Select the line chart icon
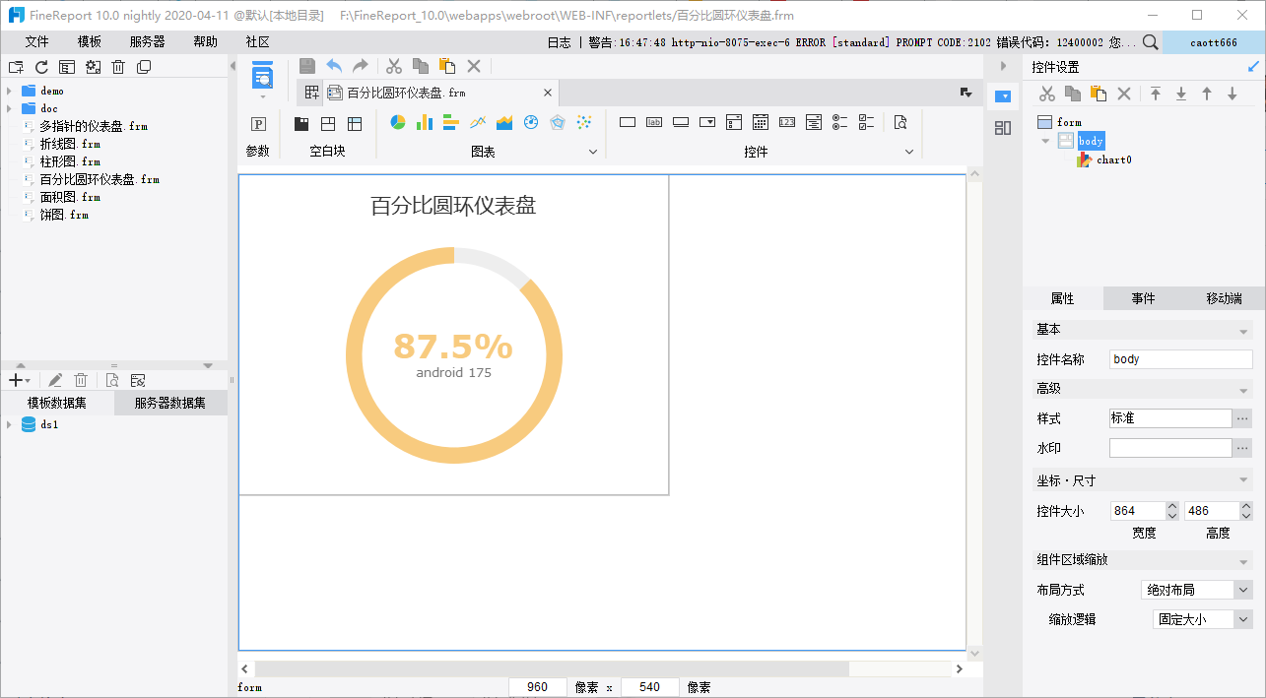The width and height of the screenshot is (1266, 698). (x=479, y=122)
